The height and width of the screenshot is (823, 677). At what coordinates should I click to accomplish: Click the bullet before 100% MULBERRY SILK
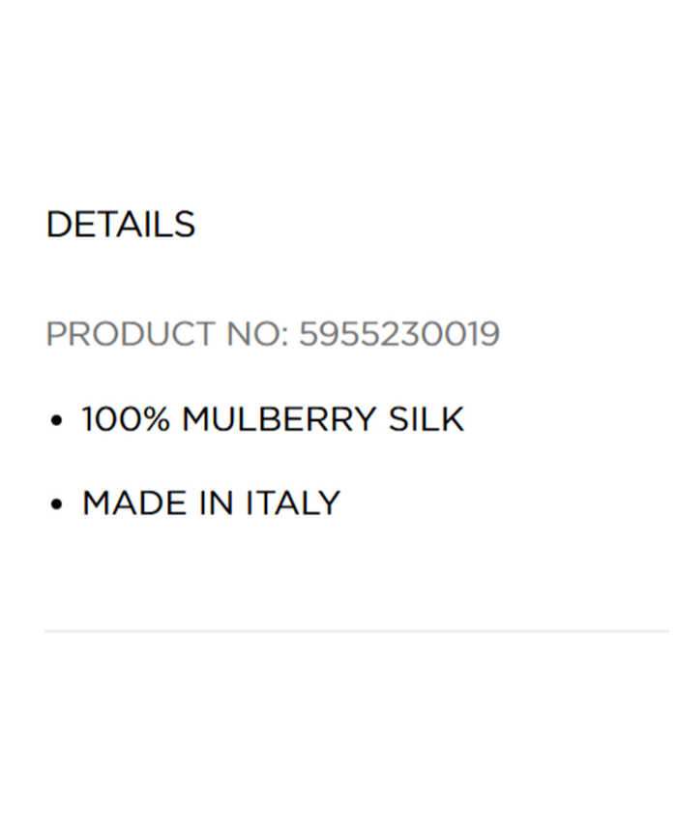click(x=57, y=420)
